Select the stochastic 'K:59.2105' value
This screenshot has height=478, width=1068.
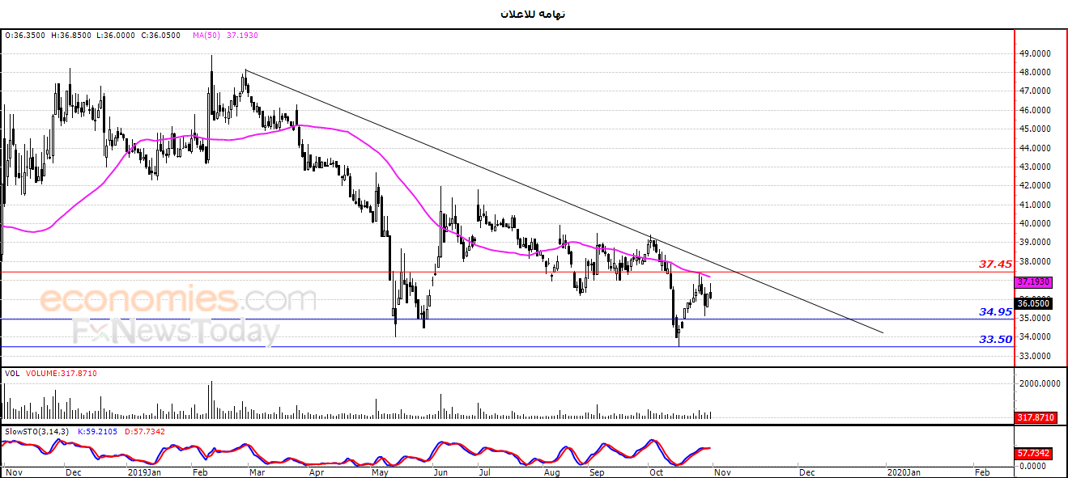[97, 432]
